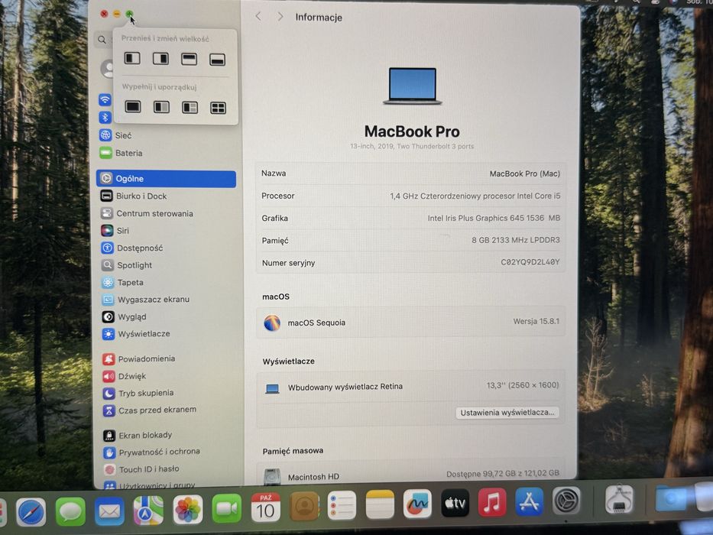Screen dimensions: 713x535
Task: Open Music from the Dock
Action: coord(492,502)
